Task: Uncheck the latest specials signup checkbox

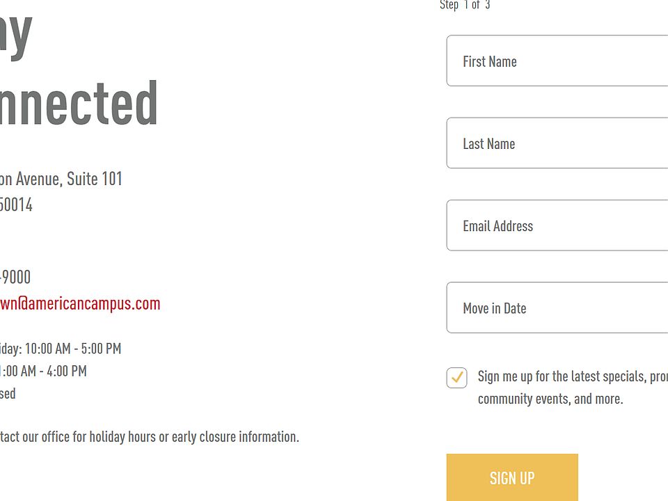Action: [456, 378]
